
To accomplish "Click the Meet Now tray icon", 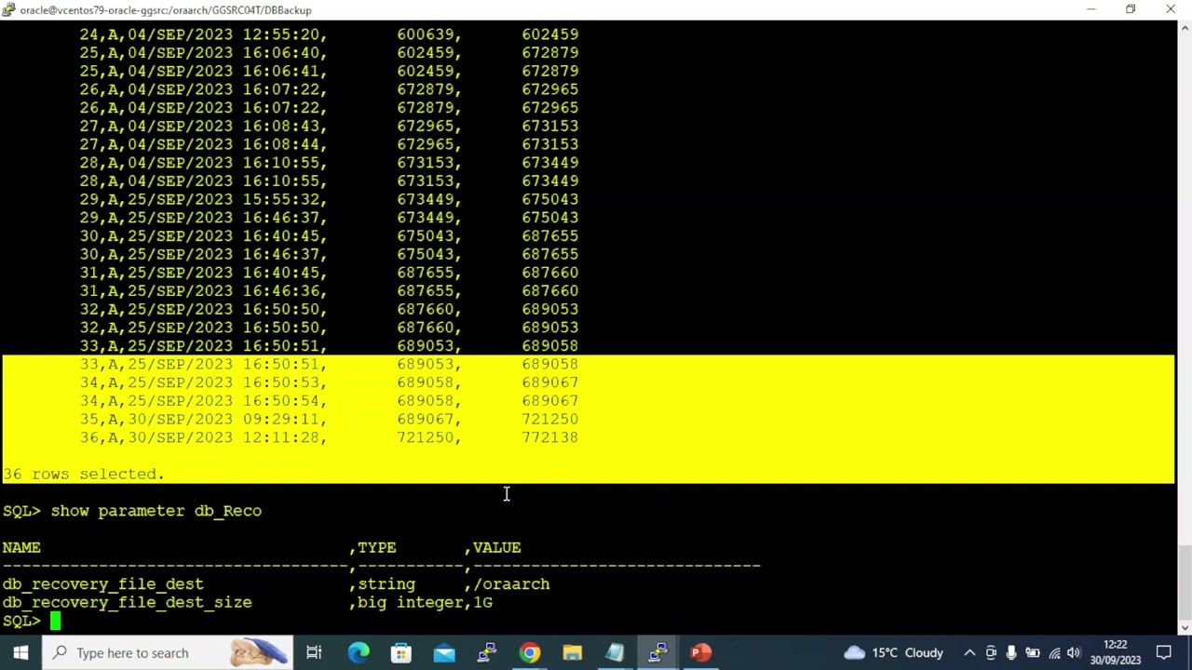I will click(991, 652).
